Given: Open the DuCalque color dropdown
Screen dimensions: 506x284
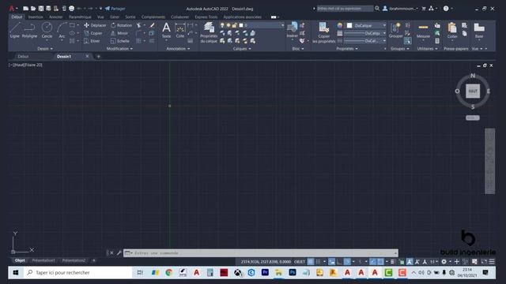Looking at the screenshot, I should 384,25.
